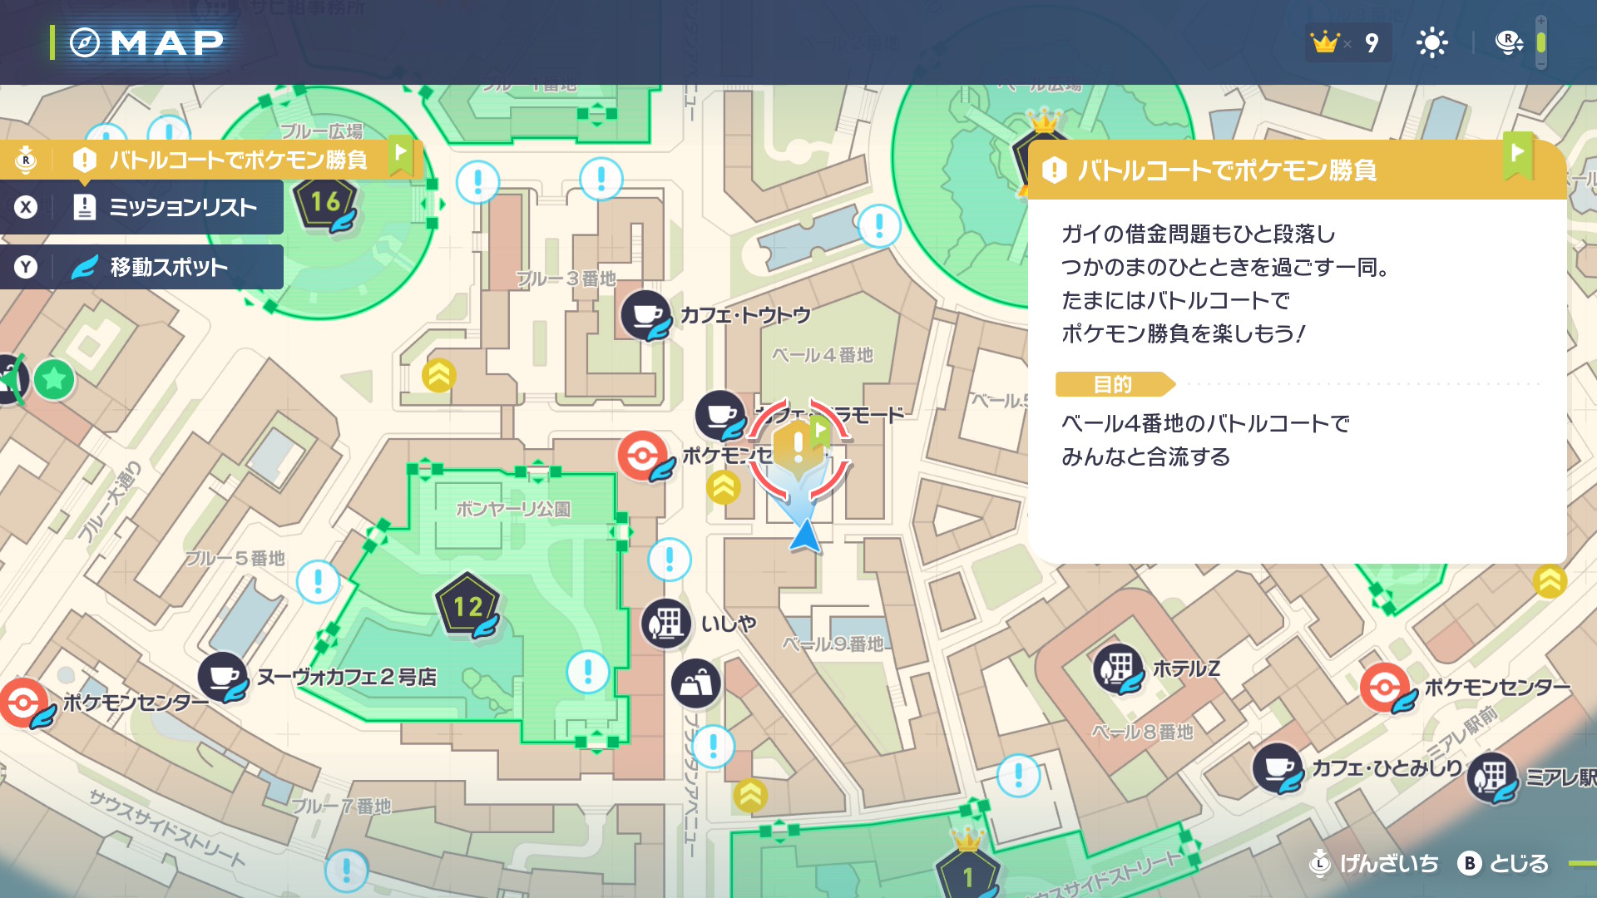Click the ミアレ駅 station icon

pos(1492,777)
